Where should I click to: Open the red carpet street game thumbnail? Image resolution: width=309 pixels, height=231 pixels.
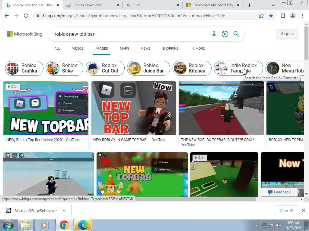[221, 108]
